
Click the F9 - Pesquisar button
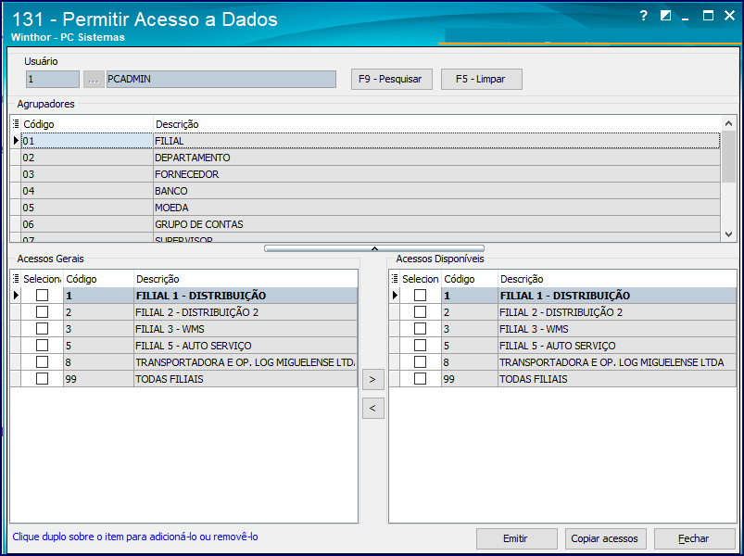pos(391,79)
